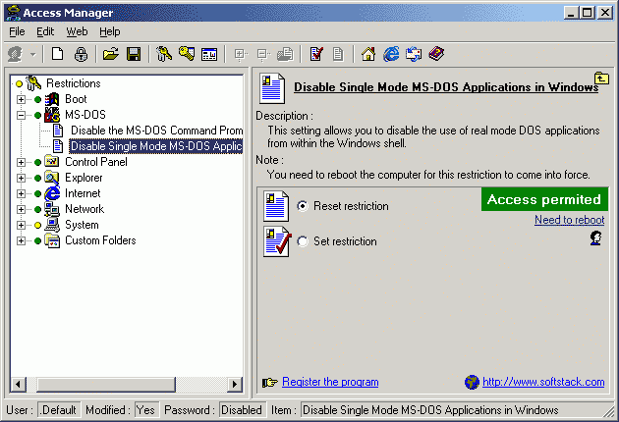Open the Help menu

tap(110, 31)
